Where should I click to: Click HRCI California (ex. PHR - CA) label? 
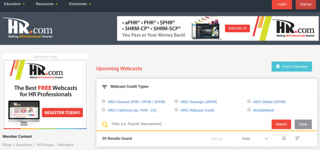(x=132, y=110)
